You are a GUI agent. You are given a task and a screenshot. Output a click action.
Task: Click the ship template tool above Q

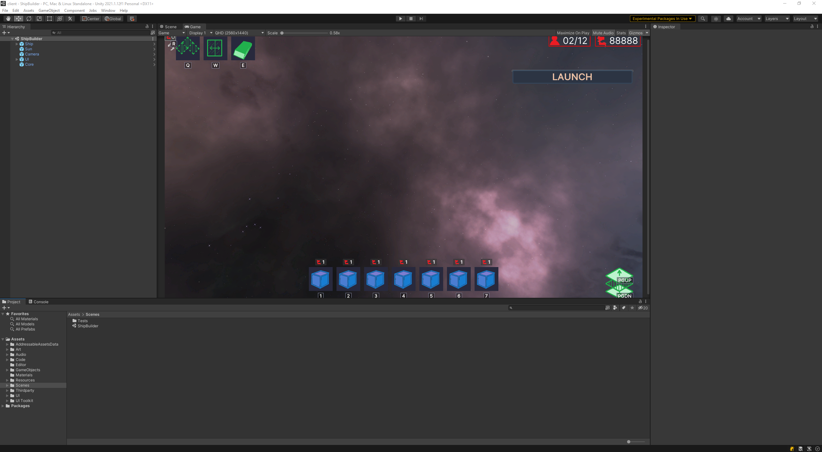tap(188, 48)
